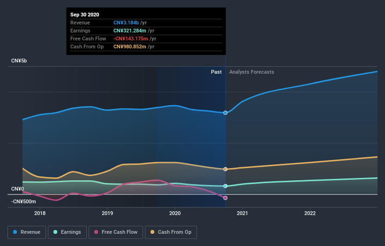
Task: Click the CN¥5b y-axis label
Action: [x=19, y=61]
